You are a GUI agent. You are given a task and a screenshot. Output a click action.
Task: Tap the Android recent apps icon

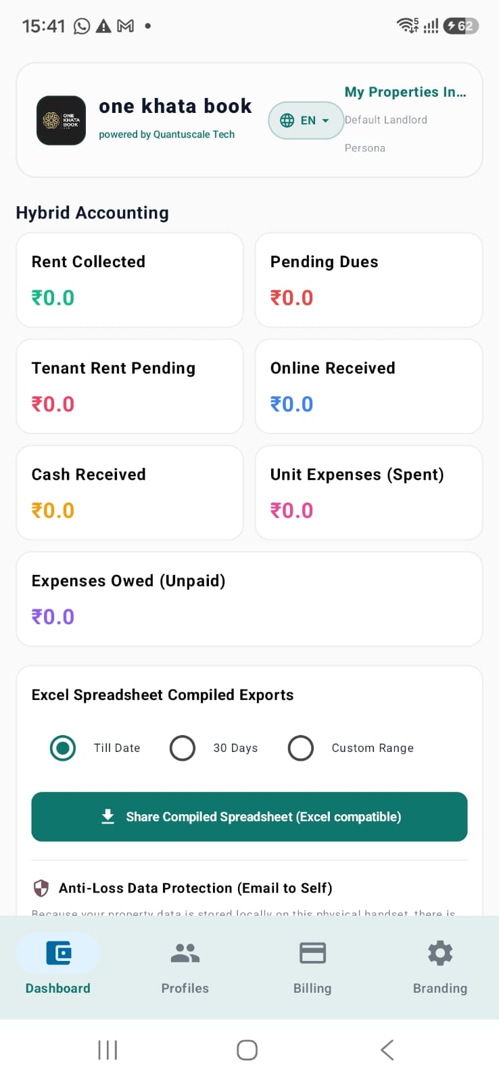108,1050
